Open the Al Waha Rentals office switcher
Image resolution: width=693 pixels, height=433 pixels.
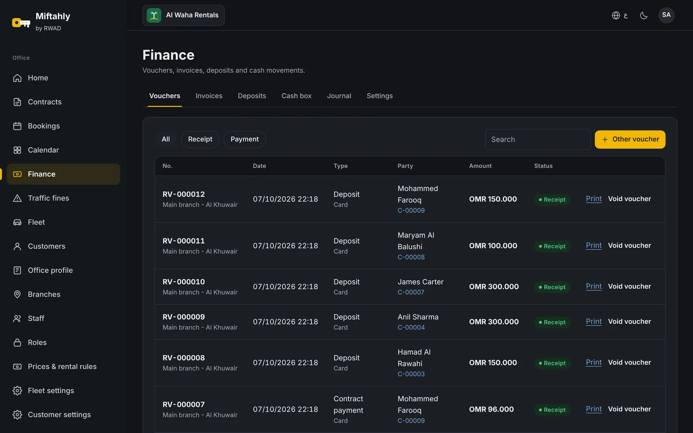[183, 15]
